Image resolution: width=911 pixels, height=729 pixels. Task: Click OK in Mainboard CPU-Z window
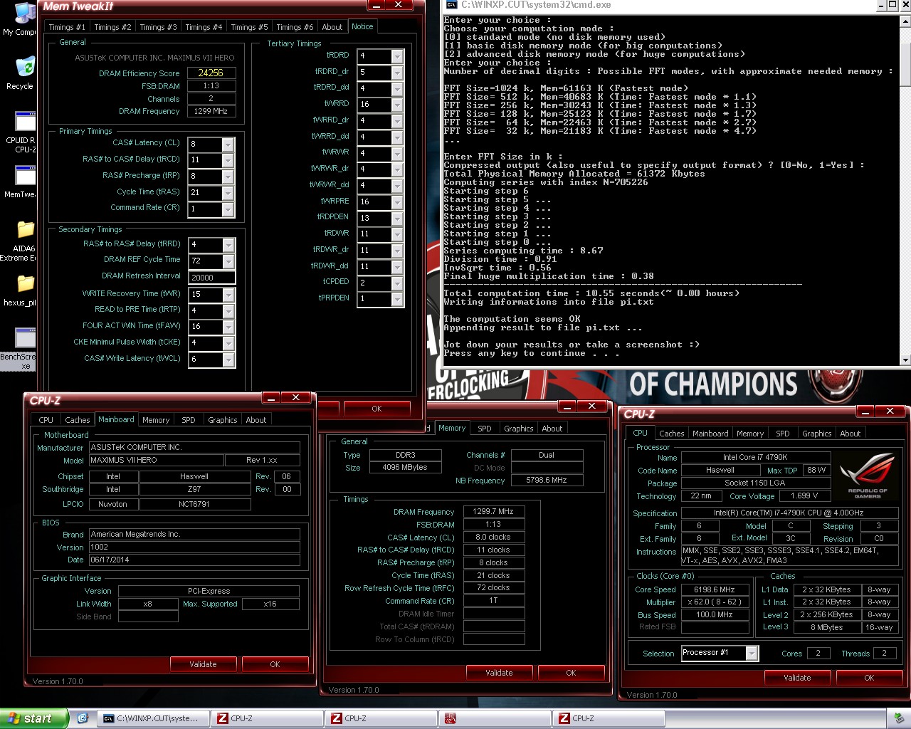tap(275, 664)
